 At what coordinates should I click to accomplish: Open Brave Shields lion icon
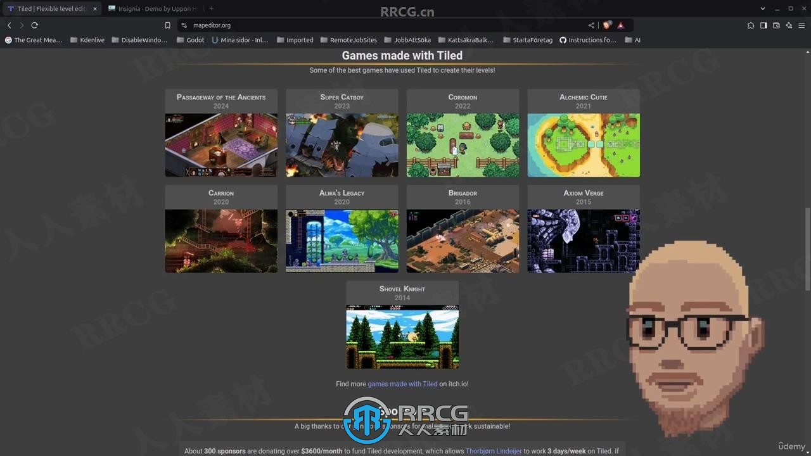click(x=607, y=25)
